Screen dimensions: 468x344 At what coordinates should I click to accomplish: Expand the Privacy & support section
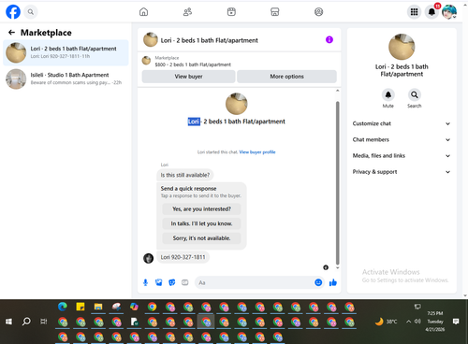pos(402,172)
